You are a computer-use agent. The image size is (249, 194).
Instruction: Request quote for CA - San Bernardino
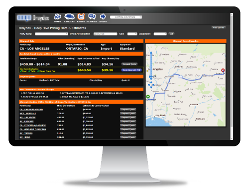point(128,110)
